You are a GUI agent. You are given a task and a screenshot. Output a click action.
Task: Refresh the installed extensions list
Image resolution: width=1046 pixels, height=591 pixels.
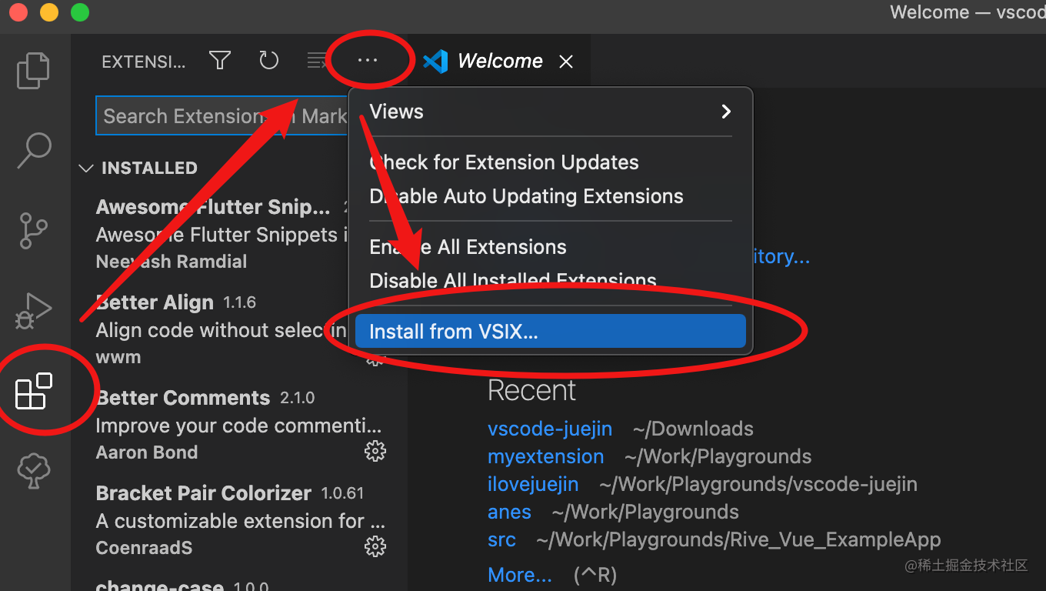[268, 60]
